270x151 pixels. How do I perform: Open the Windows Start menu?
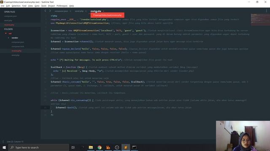click(x=4, y=147)
